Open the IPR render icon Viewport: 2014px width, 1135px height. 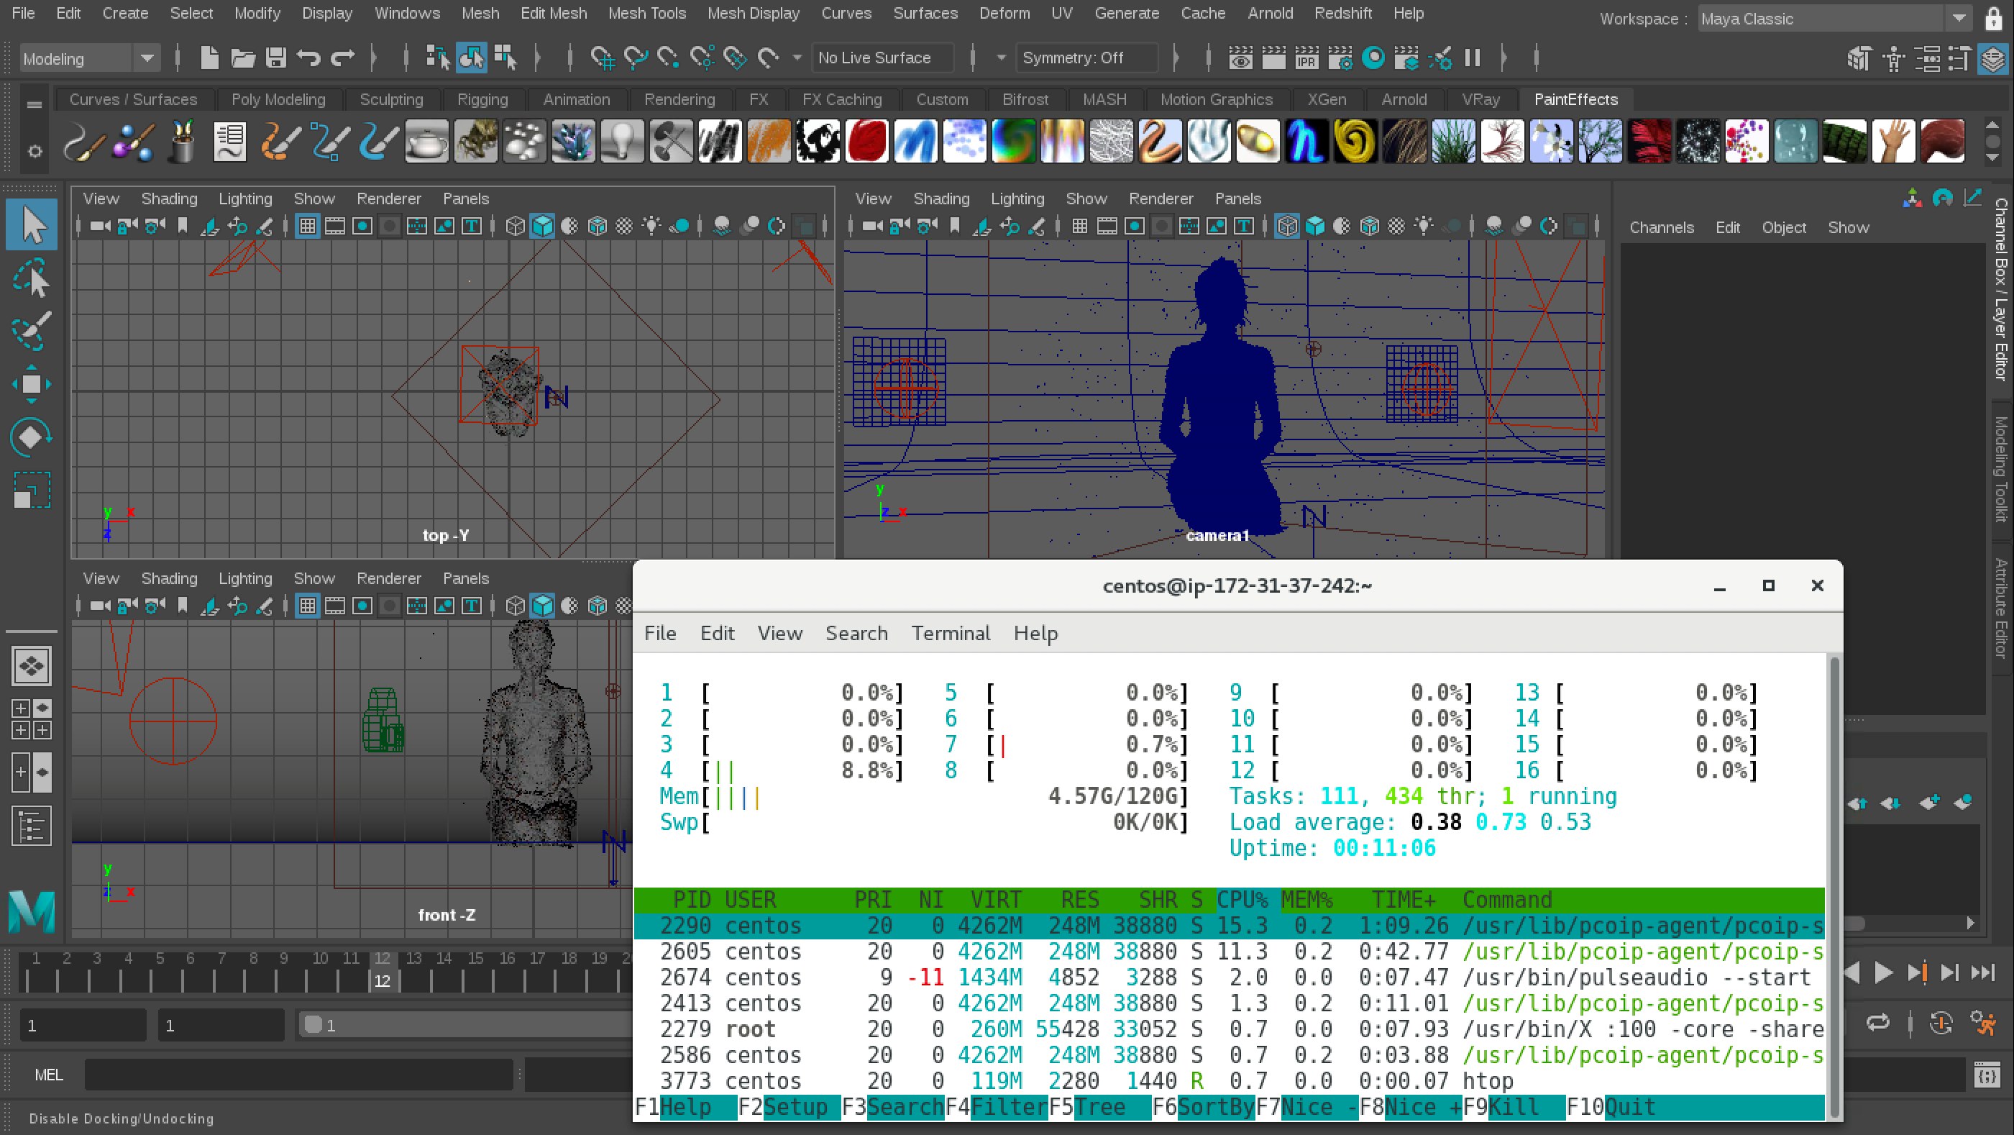[1306, 58]
